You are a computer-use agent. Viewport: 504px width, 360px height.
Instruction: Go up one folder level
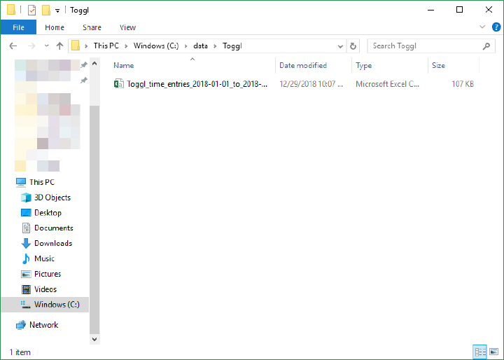click(x=59, y=46)
